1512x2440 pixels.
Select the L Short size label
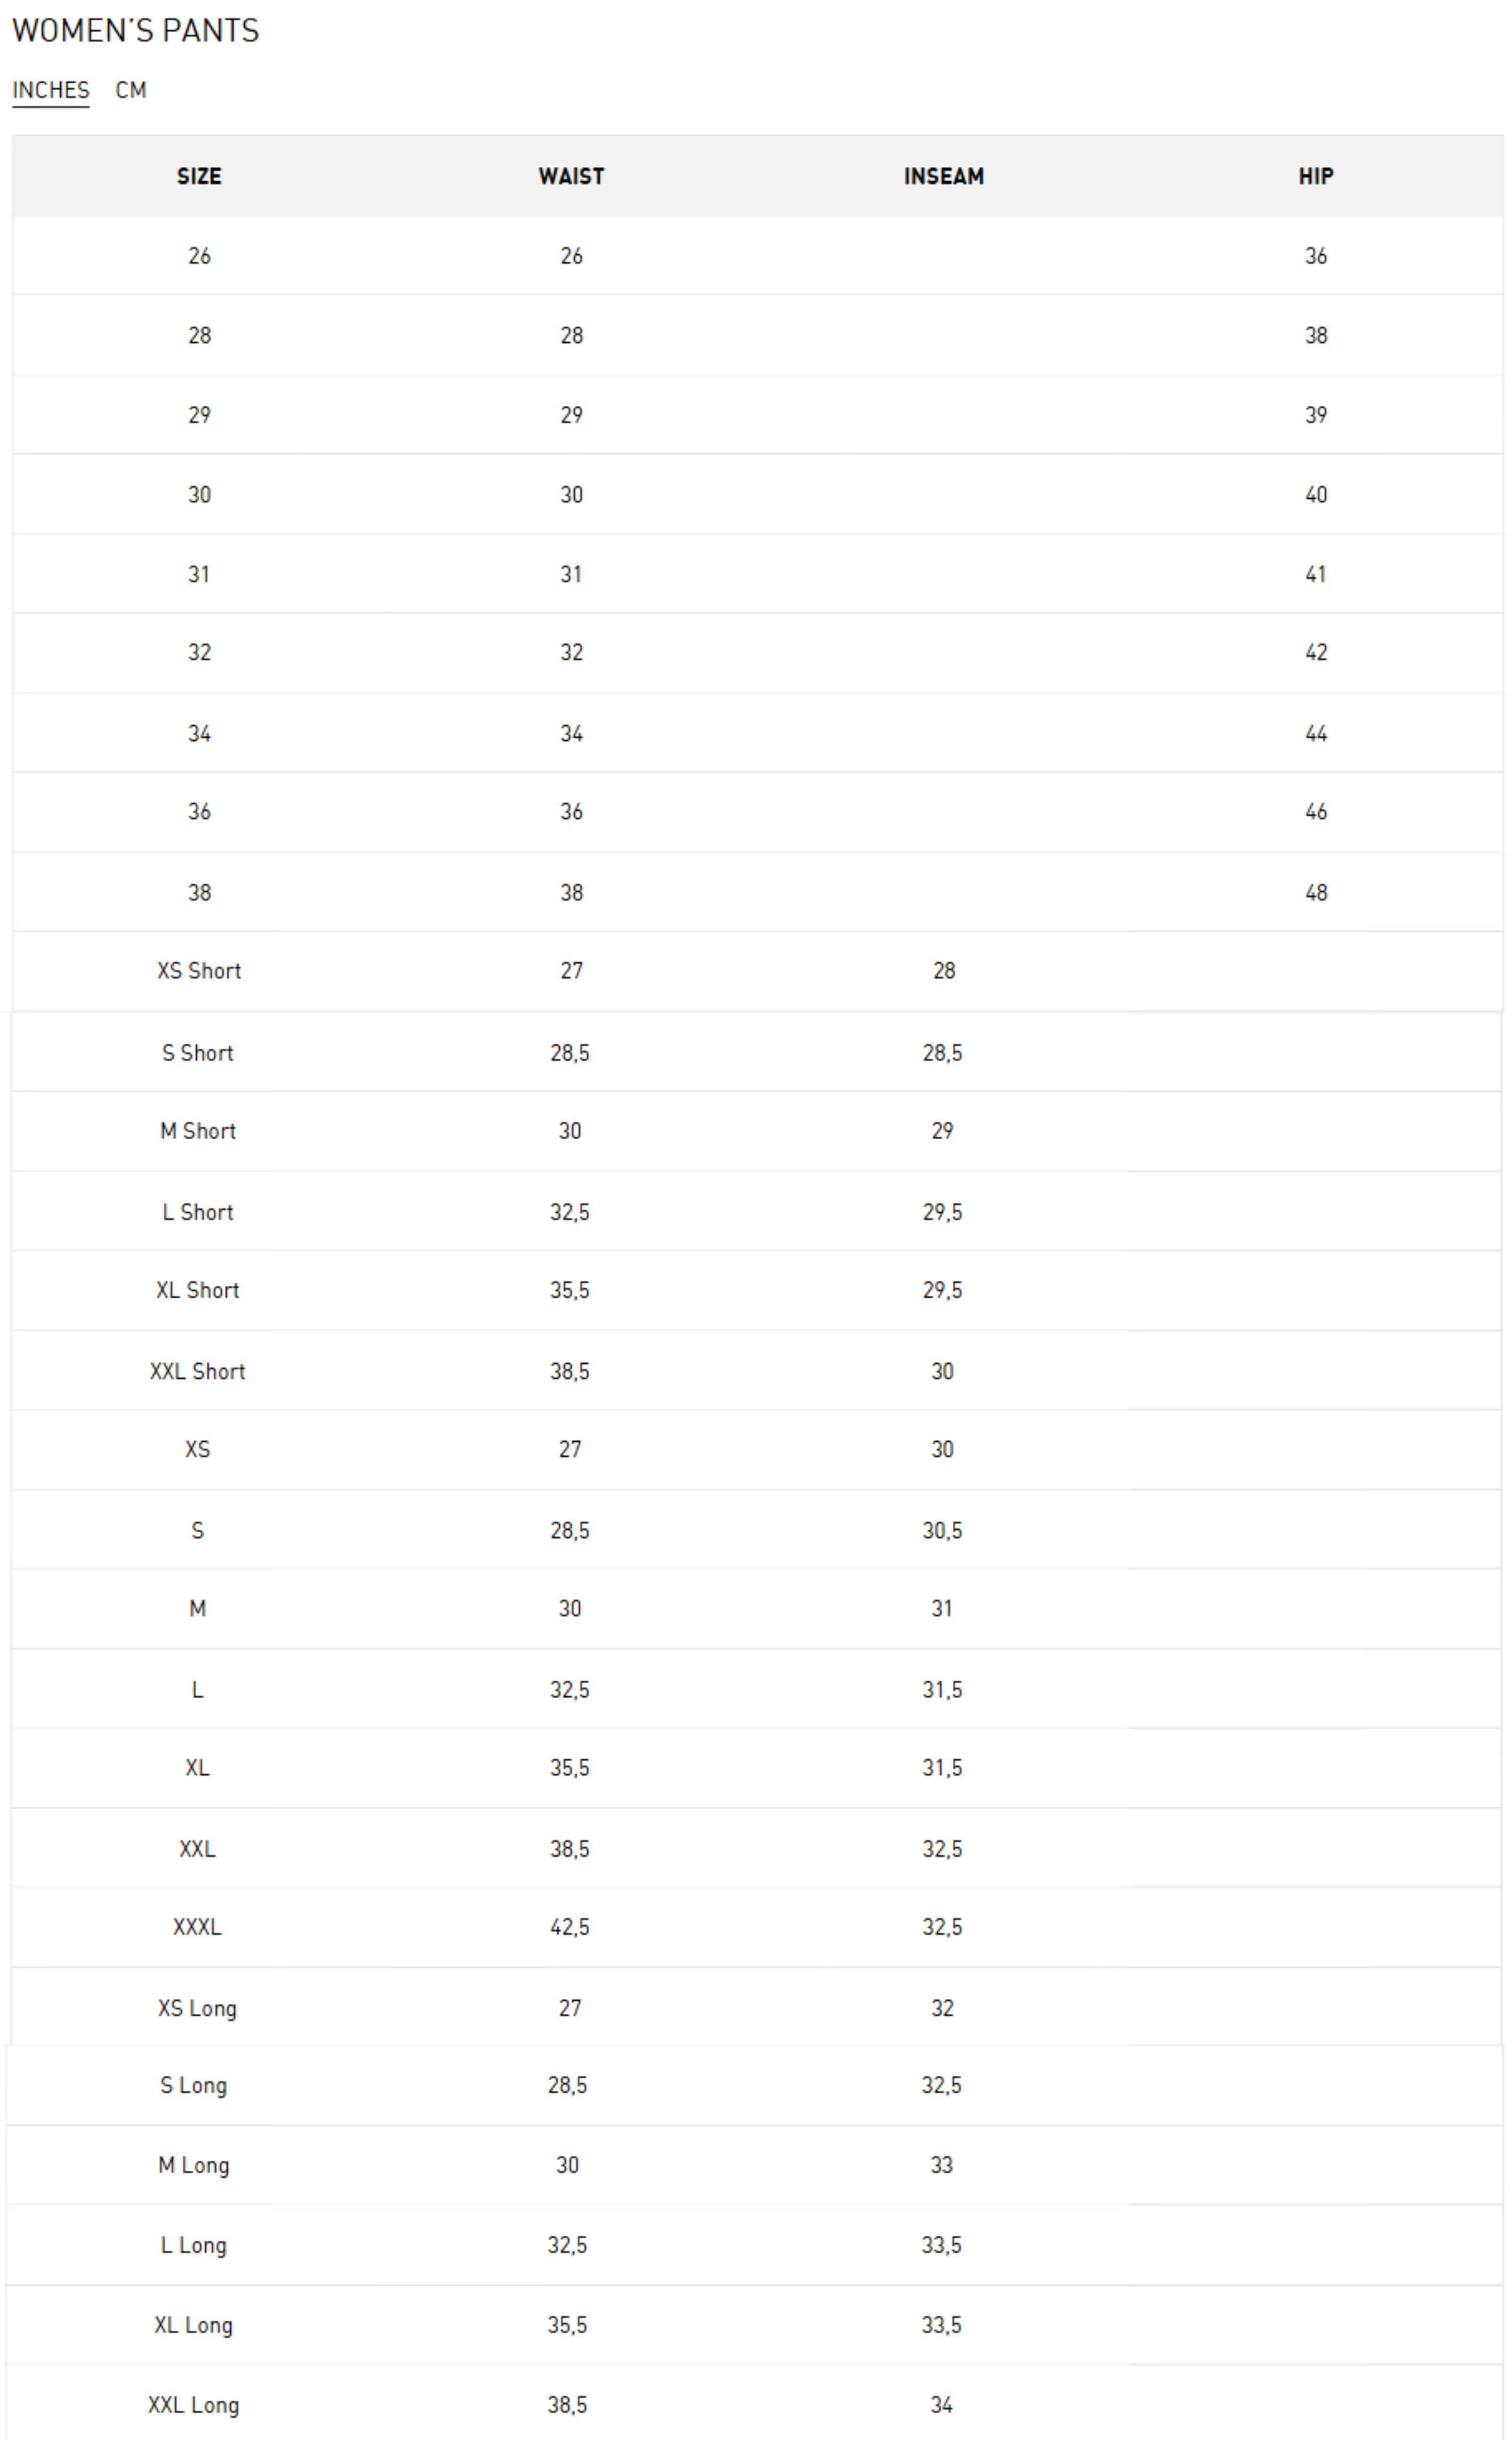click(x=198, y=1212)
